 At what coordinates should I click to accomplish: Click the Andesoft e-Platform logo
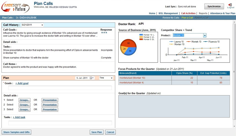[16, 7]
